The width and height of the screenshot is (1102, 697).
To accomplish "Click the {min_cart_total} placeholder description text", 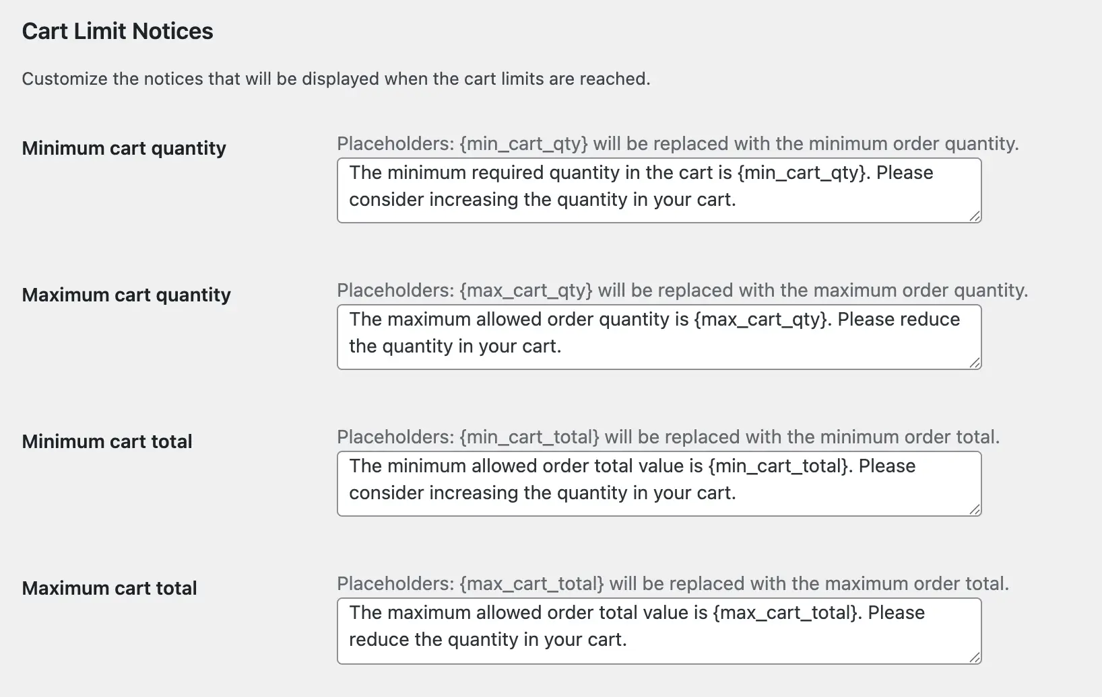I will (669, 437).
